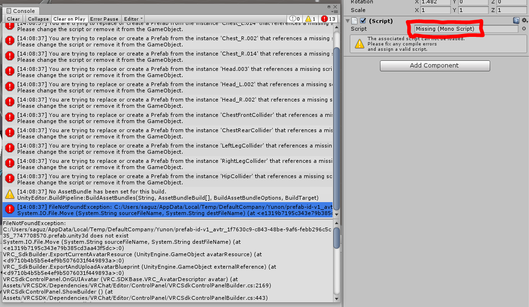Viewport: 529px width, 307px height.
Task: Click the Scale property label
Action: click(x=358, y=10)
